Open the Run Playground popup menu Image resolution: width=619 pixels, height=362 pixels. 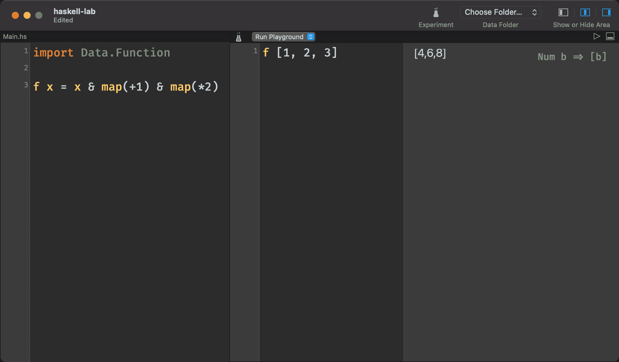coord(284,37)
